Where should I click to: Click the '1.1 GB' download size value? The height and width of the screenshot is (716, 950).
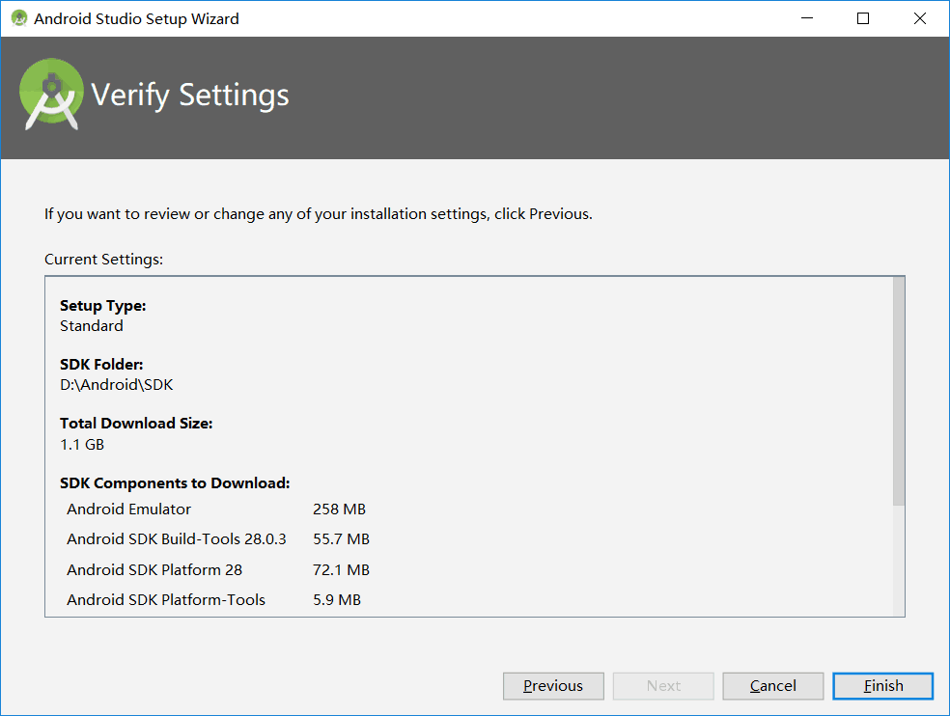click(x=82, y=444)
